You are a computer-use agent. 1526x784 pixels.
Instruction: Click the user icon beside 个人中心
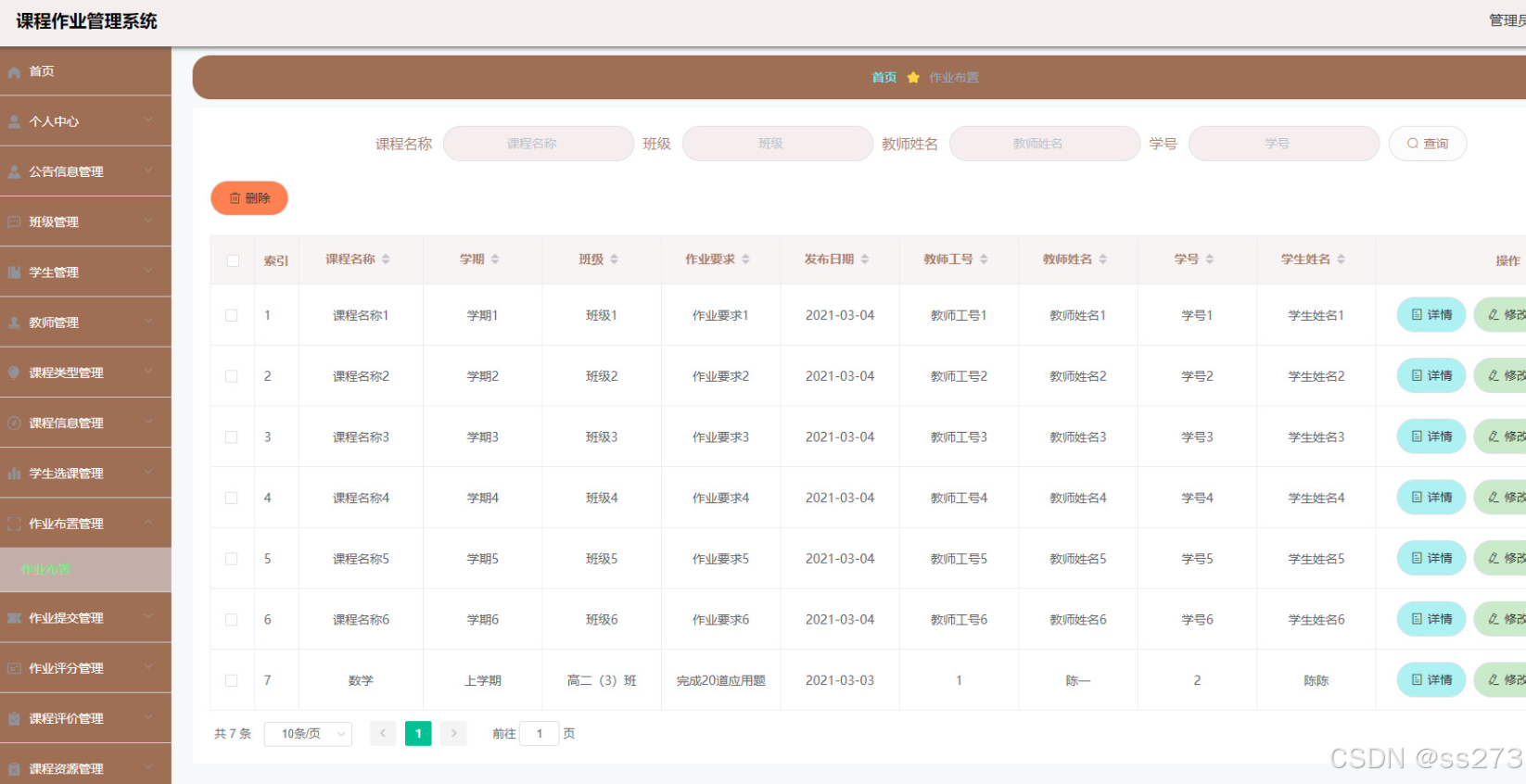14,122
